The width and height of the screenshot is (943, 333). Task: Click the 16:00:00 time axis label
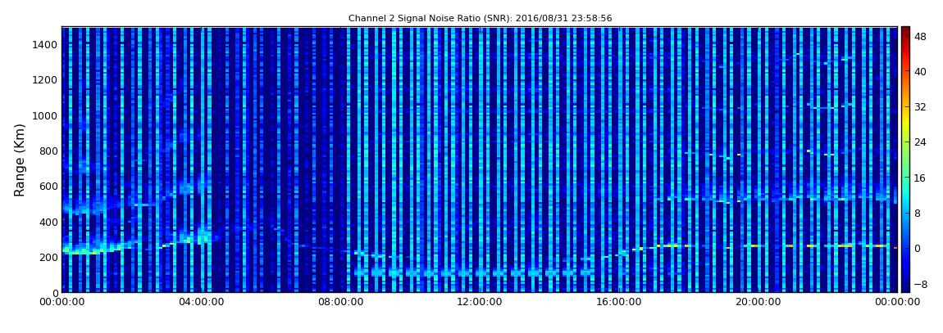619,303
